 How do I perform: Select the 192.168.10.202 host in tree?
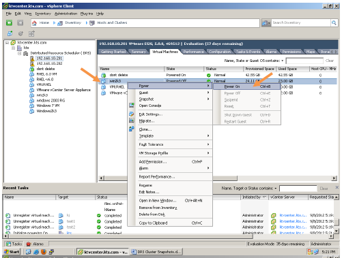pyautogui.click(x=49, y=63)
